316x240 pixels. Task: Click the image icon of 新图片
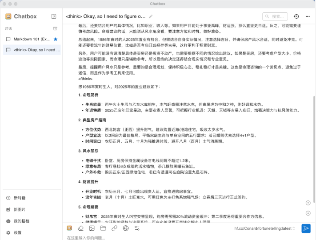[x=8, y=210]
